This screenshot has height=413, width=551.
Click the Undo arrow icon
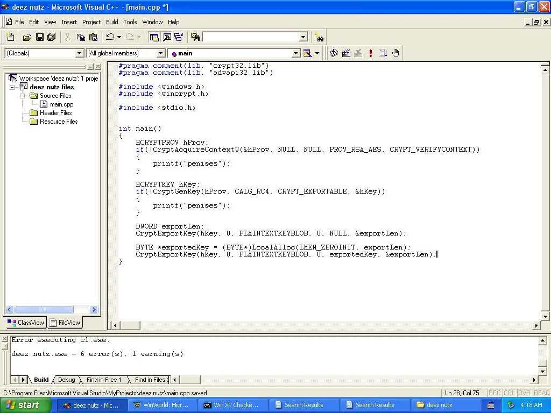[110, 37]
